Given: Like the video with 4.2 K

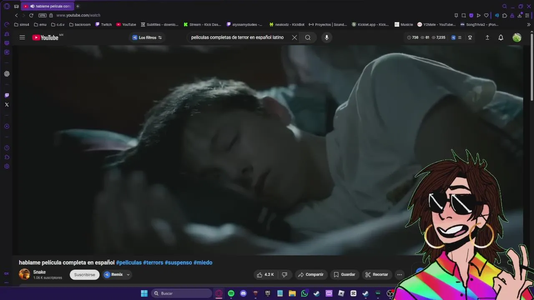Looking at the screenshot, I should (265, 275).
